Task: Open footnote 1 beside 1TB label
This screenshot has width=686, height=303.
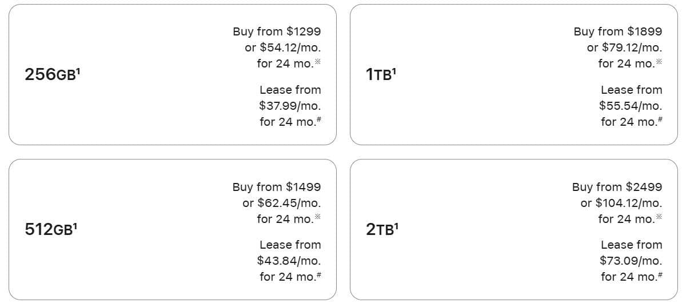Action: click(x=394, y=71)
